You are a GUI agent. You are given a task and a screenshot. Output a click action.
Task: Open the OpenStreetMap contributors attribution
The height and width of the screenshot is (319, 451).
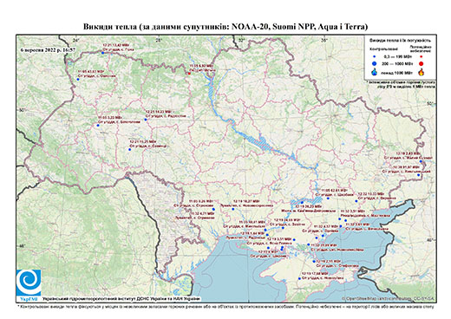pos(389,298)
